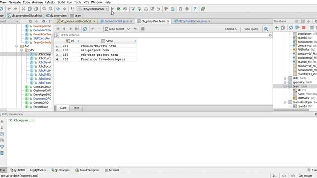
Task: Open the Terminal tool window
Action: click(112, 170)
